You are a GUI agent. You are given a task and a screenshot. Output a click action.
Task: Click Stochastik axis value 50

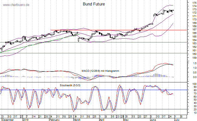[x=195, y=100]
